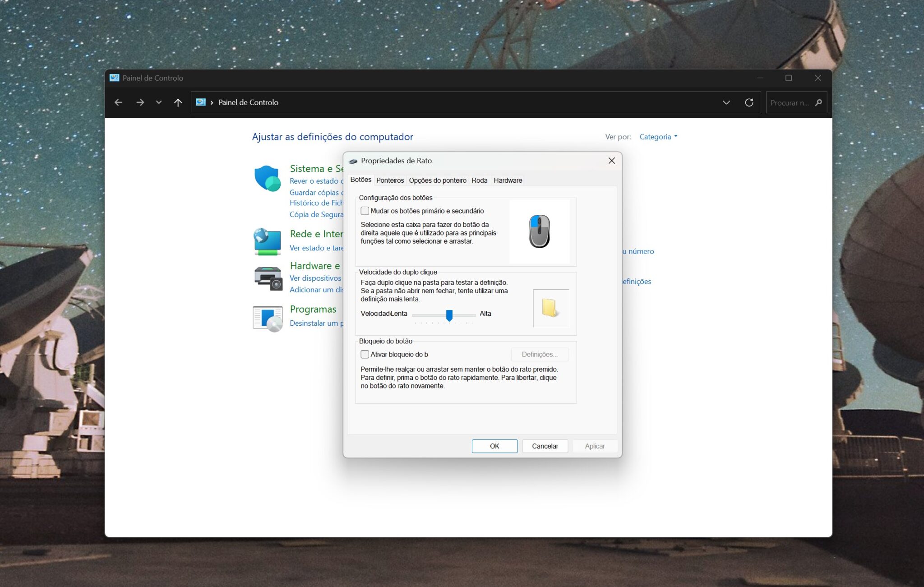
Task: Click the up navigation arrow
Action: pos(178,102)
